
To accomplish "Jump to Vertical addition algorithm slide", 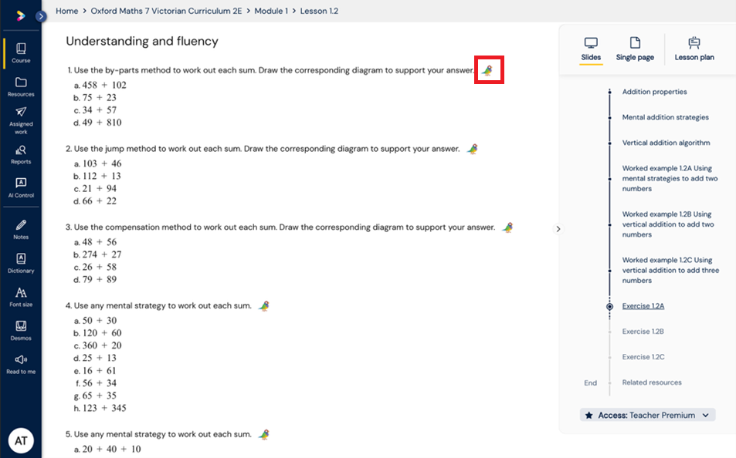I will point(666,143).
